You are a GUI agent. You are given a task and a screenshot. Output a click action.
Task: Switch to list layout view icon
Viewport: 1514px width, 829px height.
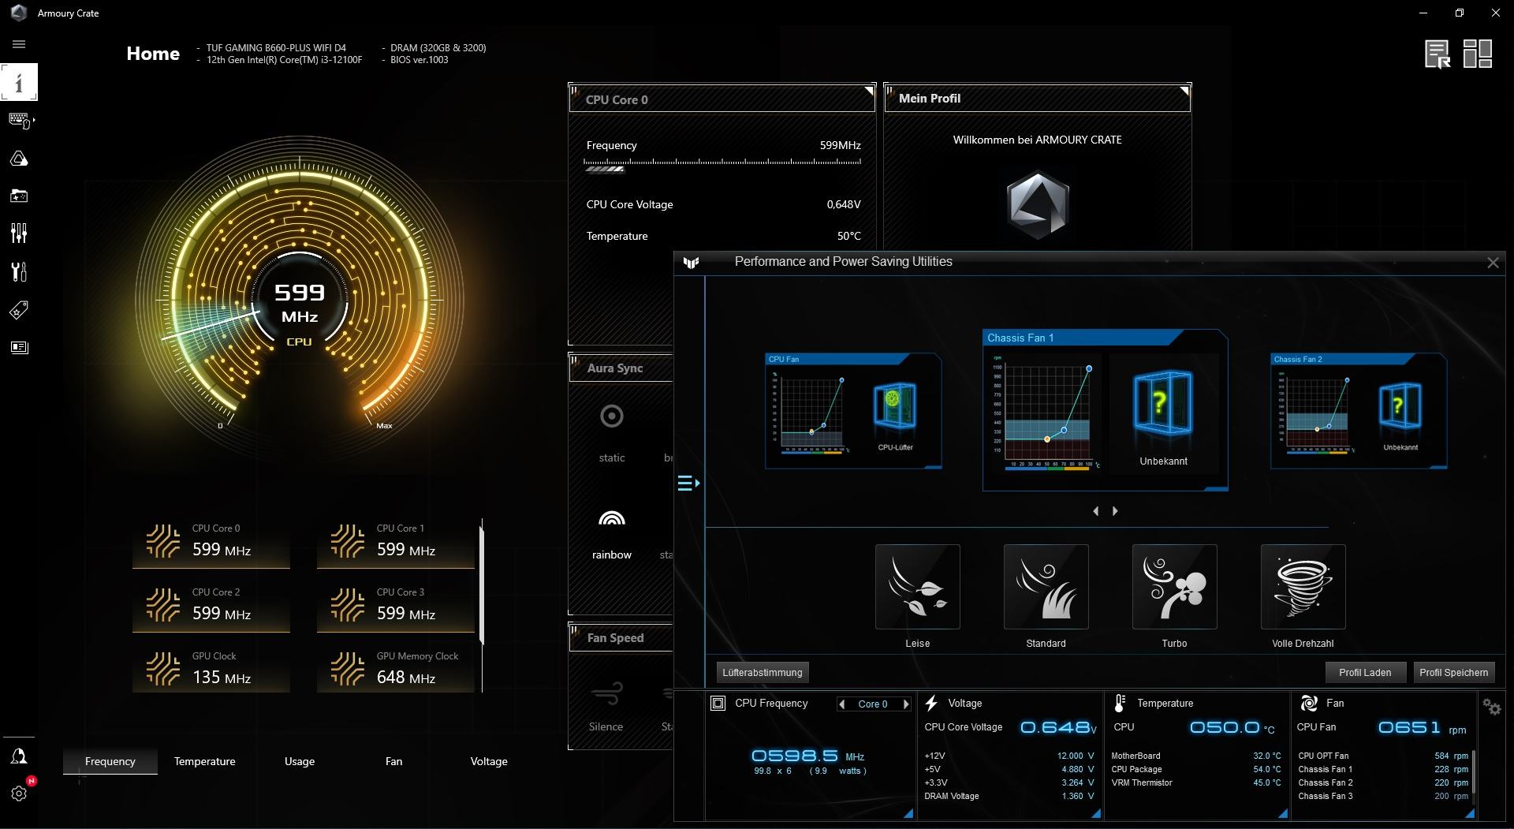[1438, 54]
